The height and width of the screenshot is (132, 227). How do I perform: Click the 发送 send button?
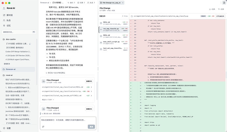91,127
